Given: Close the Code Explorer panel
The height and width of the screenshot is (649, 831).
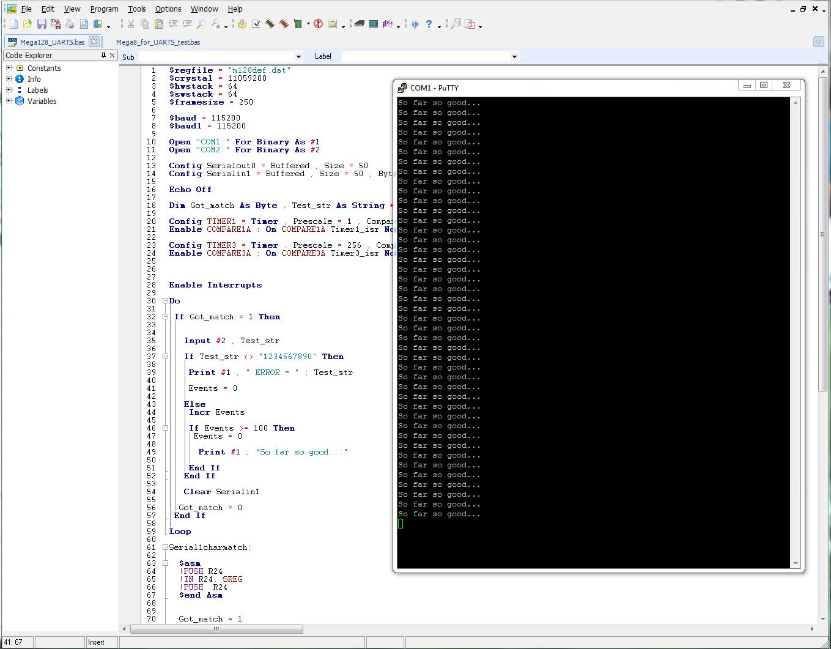Looking at the screenshot, I should (112, 55).
